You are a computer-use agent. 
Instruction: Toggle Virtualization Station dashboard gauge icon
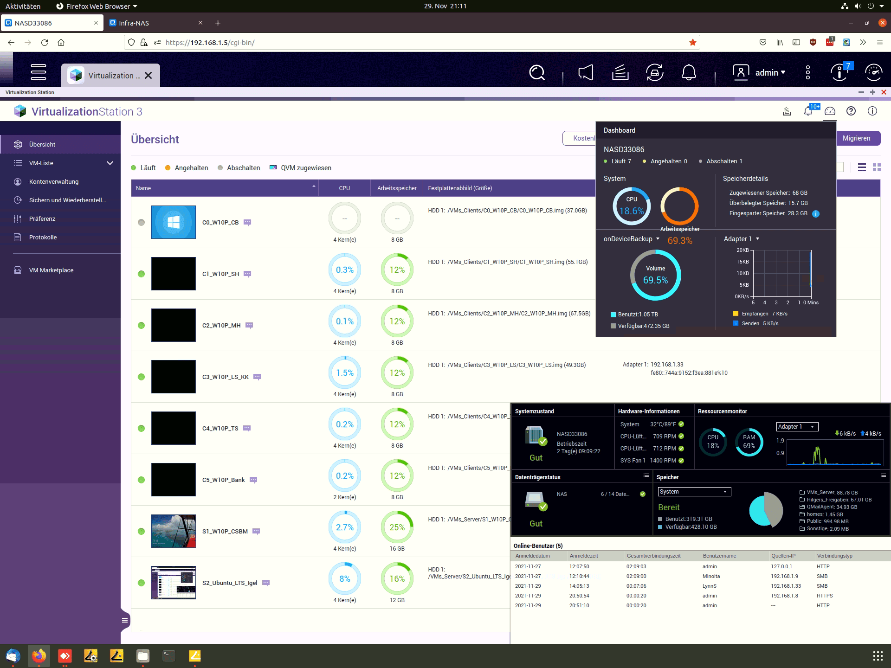point(830,111)
